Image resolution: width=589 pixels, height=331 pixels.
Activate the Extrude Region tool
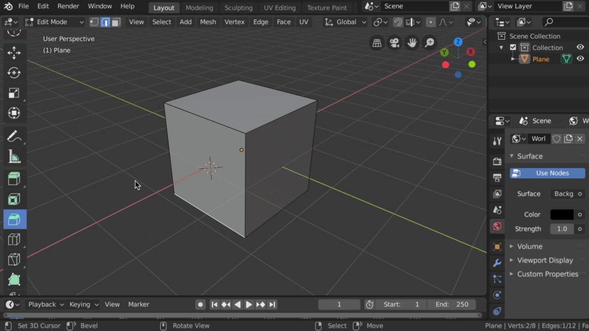(14, 179)
